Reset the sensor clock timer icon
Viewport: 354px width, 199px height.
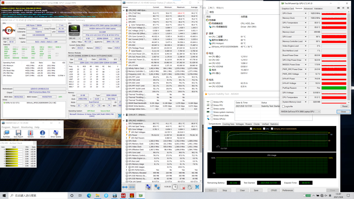[x=175, y=187]
